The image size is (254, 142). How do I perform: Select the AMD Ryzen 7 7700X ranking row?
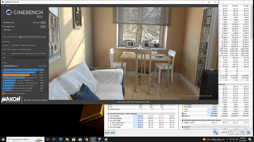(23, 75)
